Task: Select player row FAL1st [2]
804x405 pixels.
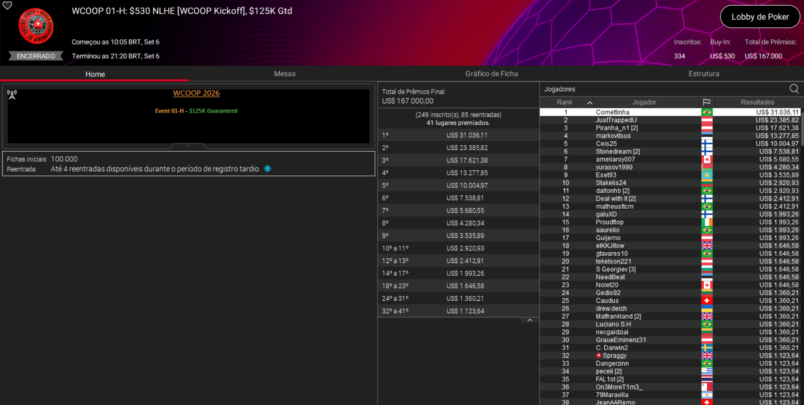Action: (670, 379)
